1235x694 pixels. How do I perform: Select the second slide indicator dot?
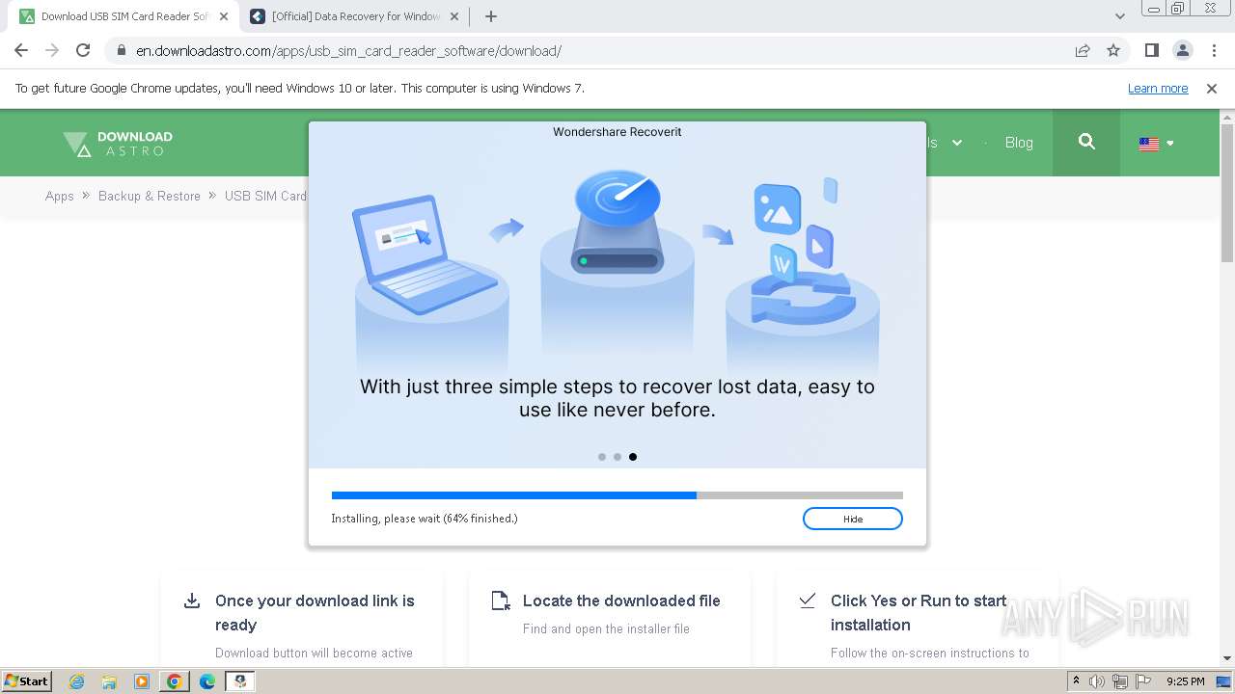point(617,457)
